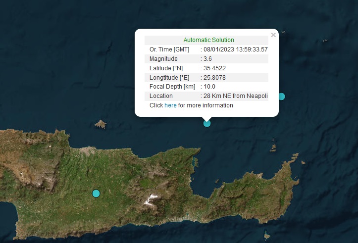Select the earthquake marker right of the popup
Screen dimensions: 358x243
point(281,97)
